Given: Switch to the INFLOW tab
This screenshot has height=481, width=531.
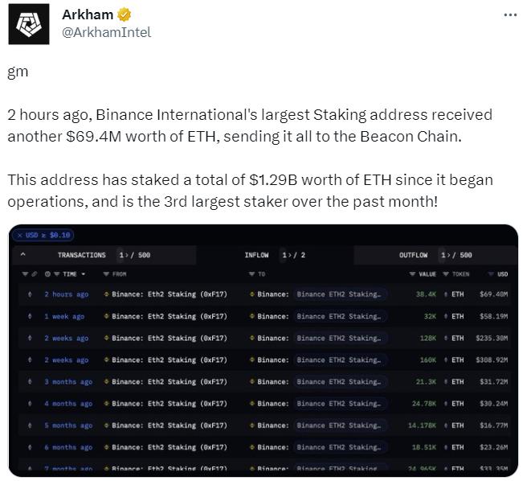Looking at the screenshot, I should tap(256, 255).
